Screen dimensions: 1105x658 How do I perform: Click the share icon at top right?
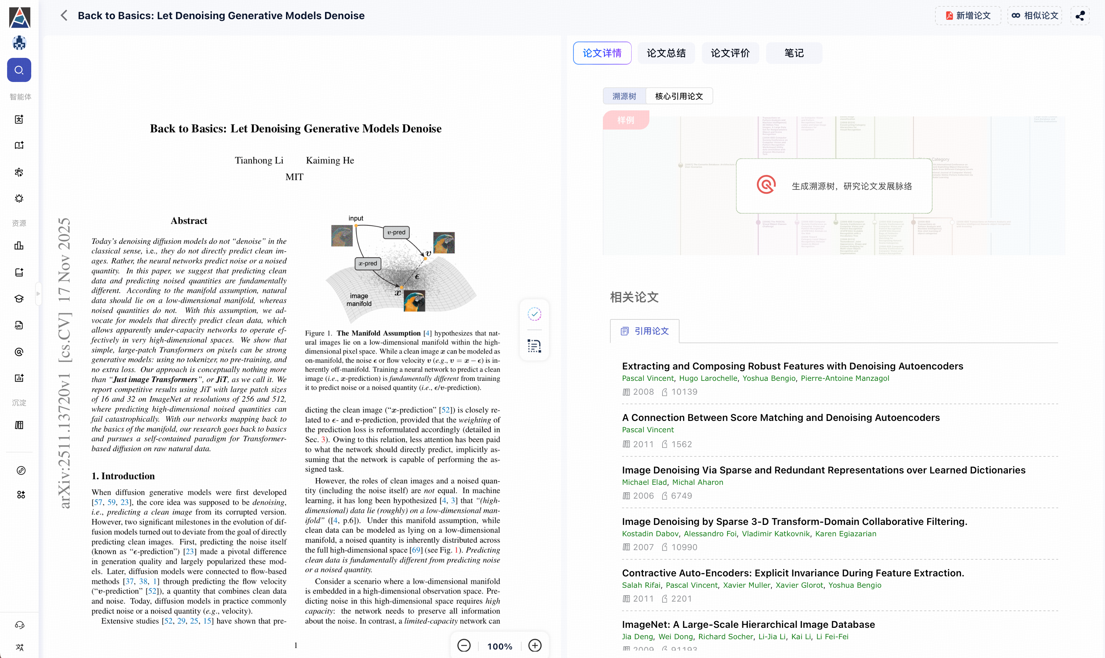click(1080, 16)
